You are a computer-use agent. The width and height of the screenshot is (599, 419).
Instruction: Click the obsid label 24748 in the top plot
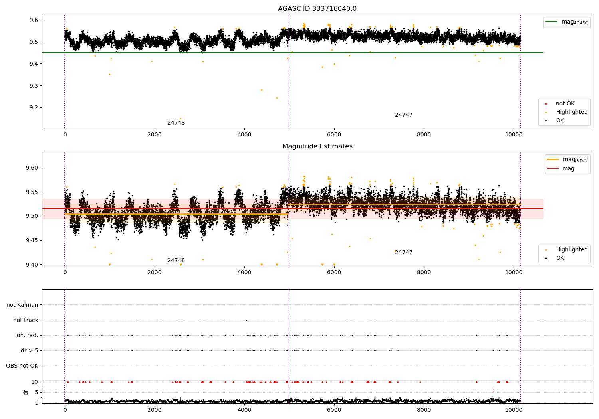176,123
